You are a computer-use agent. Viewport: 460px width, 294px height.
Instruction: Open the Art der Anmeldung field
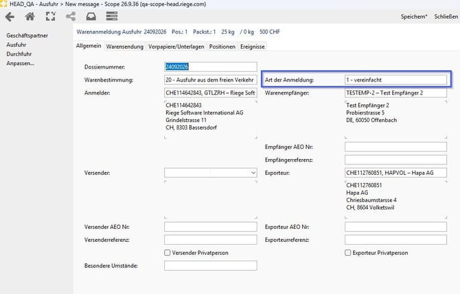point(395,80)
